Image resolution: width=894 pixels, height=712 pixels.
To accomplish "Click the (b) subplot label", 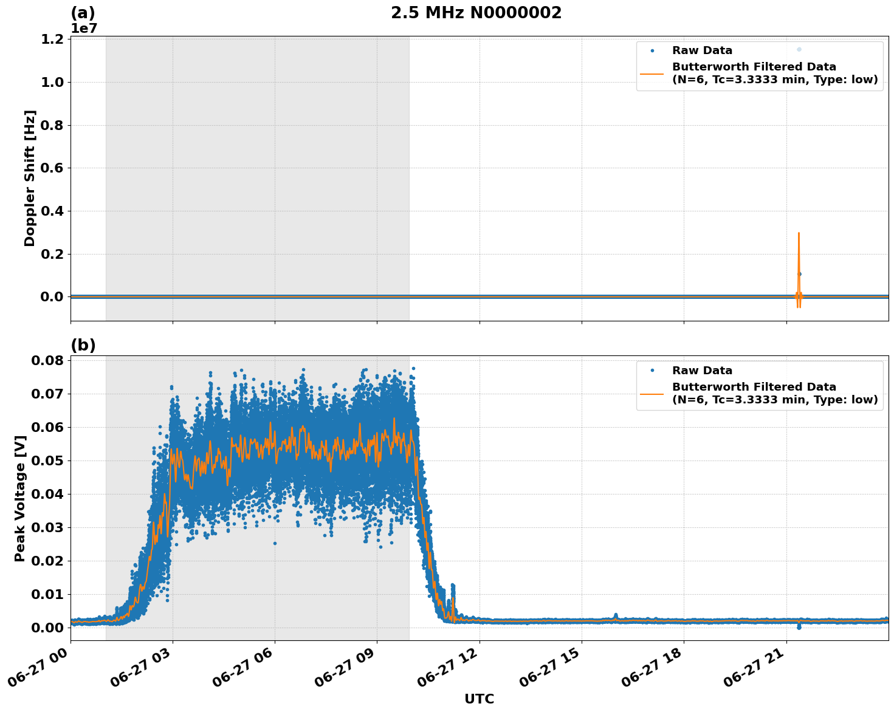I will coord(83,345).
